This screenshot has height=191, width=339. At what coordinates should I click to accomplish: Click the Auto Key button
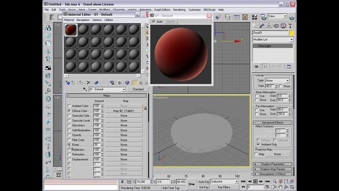point(203,181)
